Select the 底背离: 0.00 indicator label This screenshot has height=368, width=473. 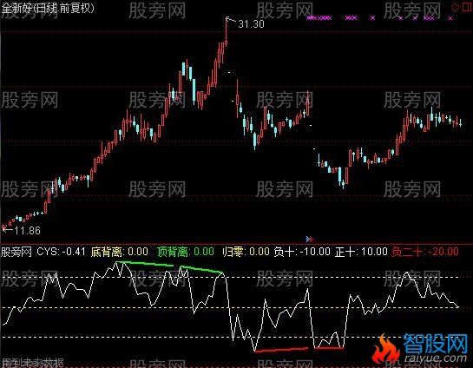120,252
